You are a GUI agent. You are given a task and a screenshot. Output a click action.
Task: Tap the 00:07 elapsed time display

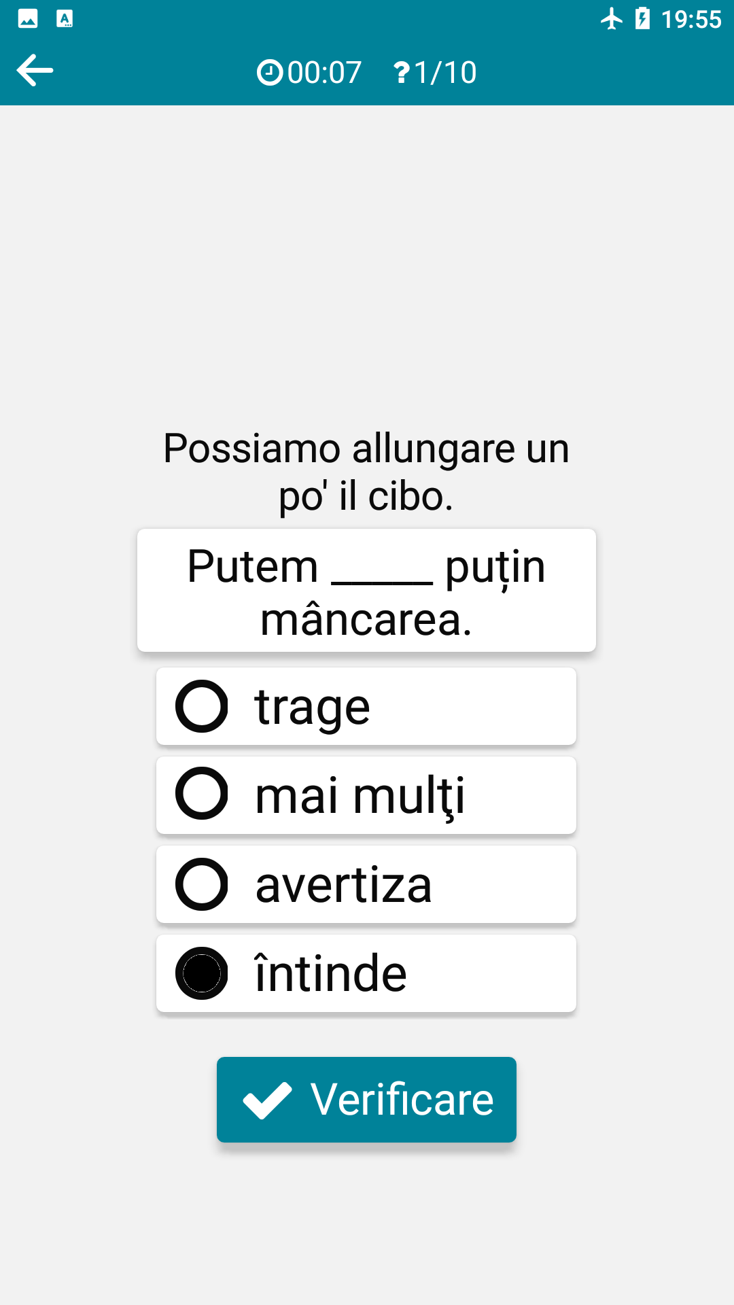tap(324, 73)
